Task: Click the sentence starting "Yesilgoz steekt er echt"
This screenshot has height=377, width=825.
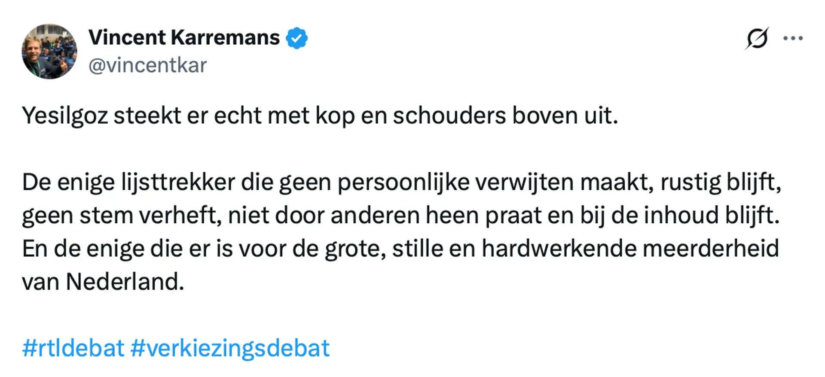Action: (320, 116)
